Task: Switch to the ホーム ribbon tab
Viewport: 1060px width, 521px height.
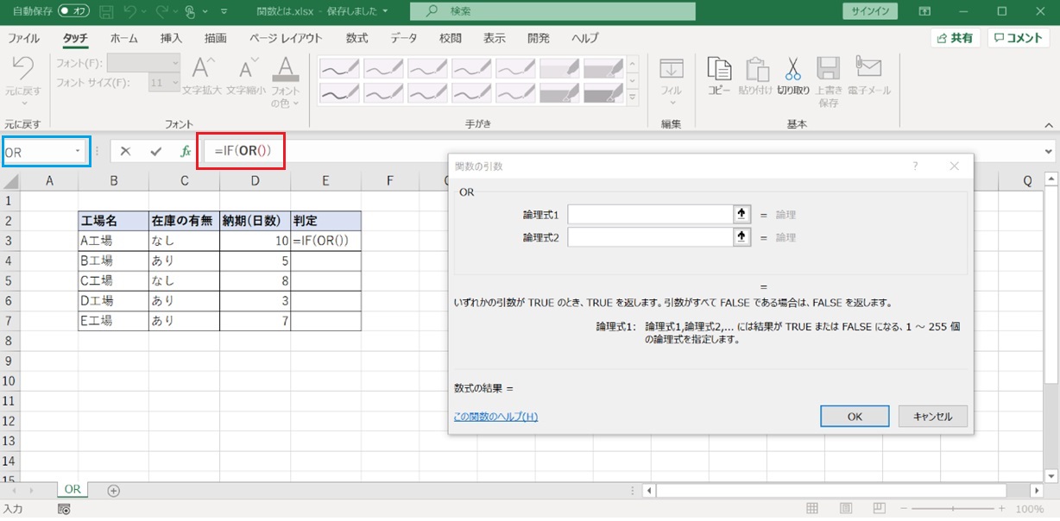Action: pyautogui.click(x=124, y=39)
